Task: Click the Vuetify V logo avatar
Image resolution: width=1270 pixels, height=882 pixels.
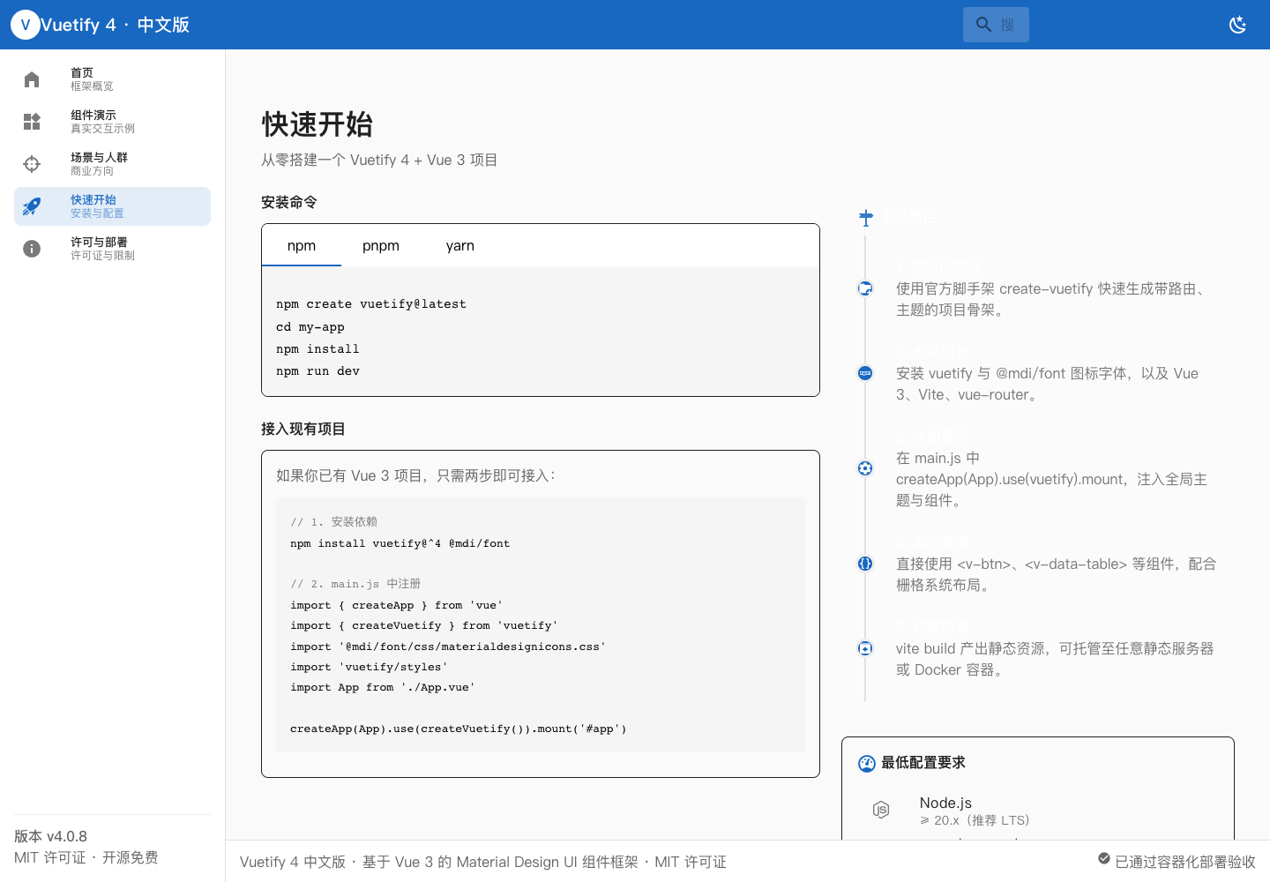Action: coord(25,25)
